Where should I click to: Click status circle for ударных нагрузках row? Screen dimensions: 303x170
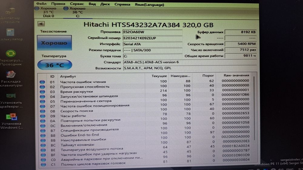tap(43, 155)
